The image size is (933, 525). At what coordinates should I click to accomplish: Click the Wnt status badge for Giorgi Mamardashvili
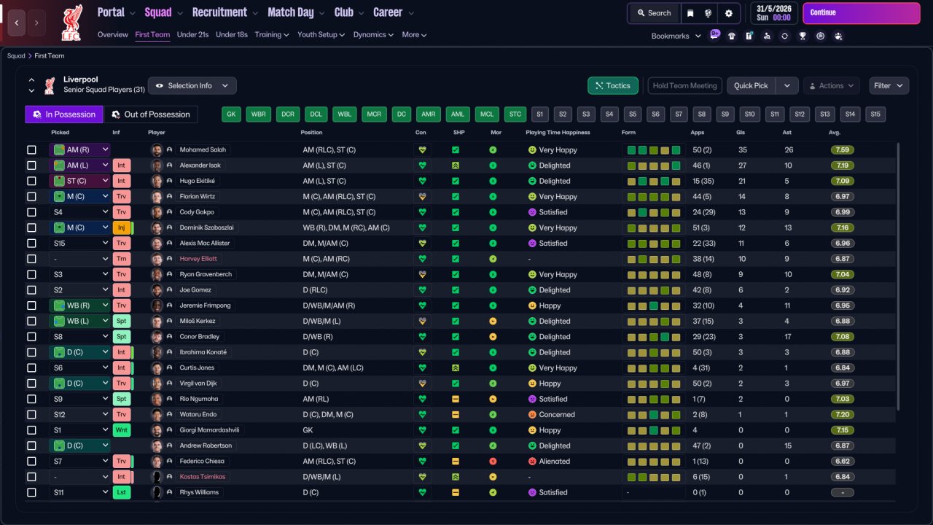coord(122,430)
